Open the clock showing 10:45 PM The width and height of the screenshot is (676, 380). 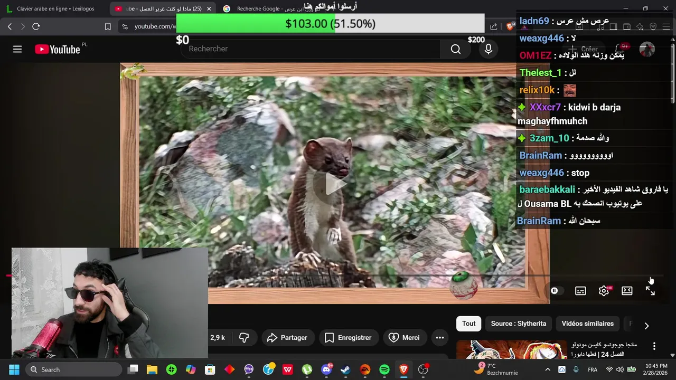tap(656, 369)
